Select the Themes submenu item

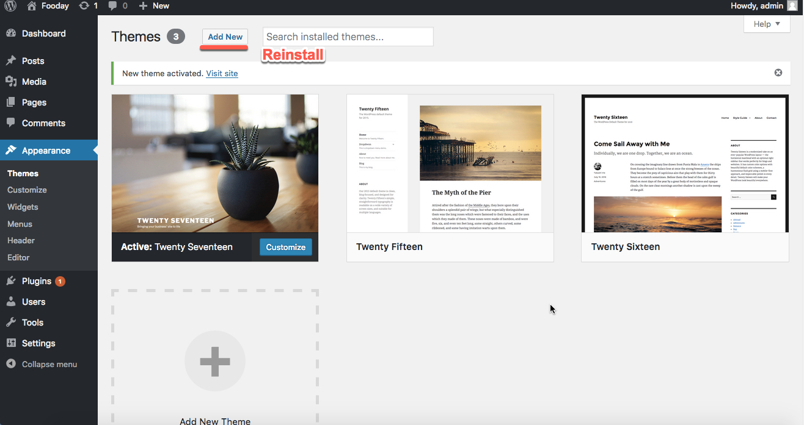click(x=23, y=174)
